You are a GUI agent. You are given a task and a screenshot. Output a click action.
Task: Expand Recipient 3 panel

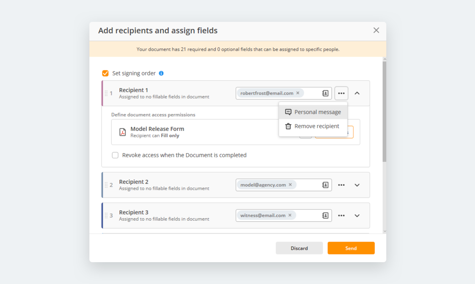click(357, 215)
